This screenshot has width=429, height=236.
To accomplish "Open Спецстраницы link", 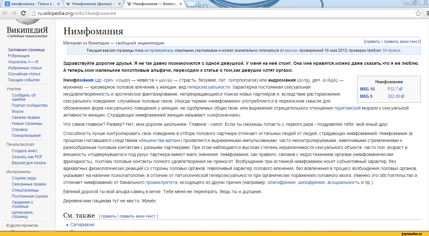I will pos(25,190).
